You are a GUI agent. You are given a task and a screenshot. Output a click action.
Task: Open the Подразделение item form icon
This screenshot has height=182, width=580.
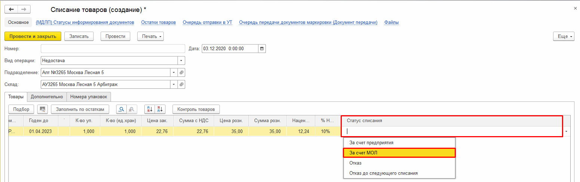[x=181, y=72]
